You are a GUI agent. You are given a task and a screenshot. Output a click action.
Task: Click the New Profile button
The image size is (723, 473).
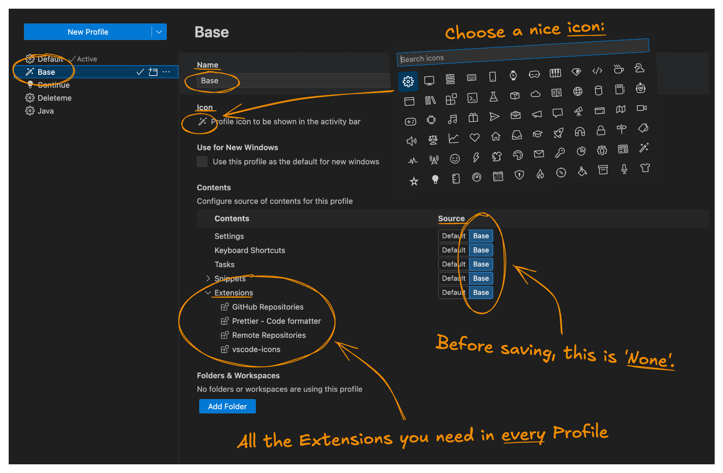[88, 32]
